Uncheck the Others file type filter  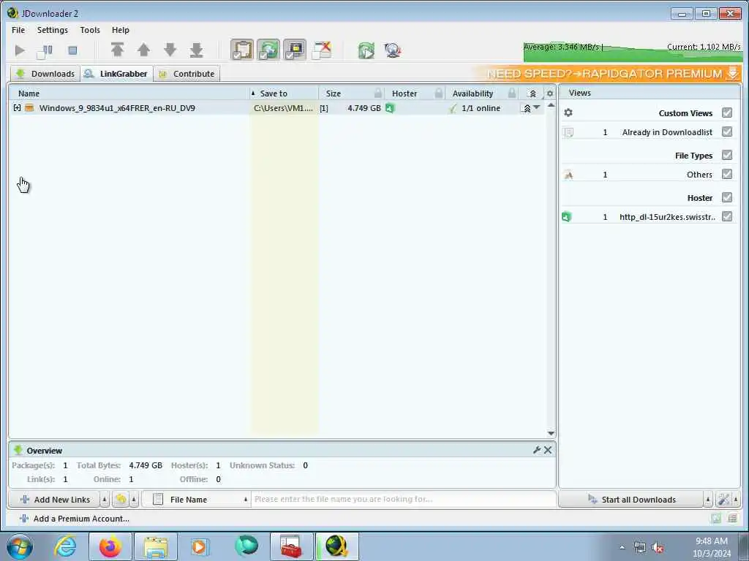click(727, 174)
